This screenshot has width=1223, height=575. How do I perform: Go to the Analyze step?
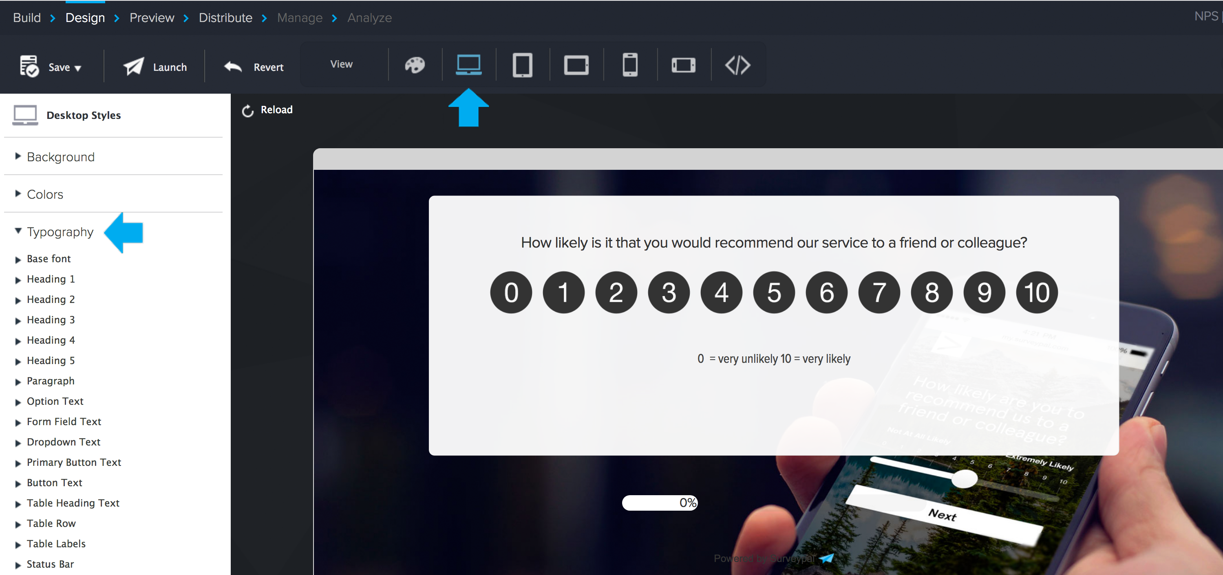[x=369, y=18]
